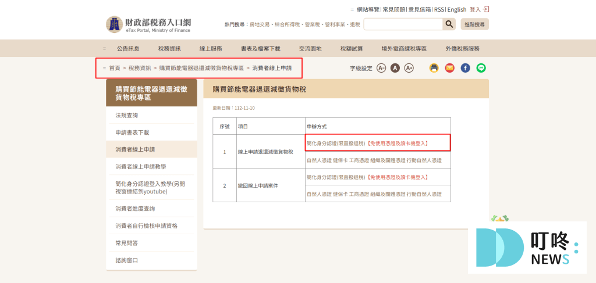Open the 稅額試算 menu

352,49
